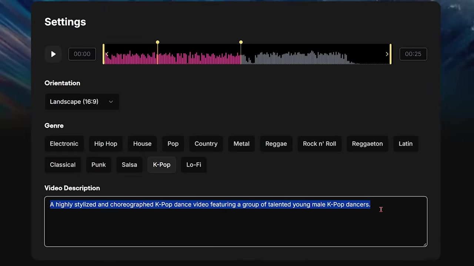Toggle the K-Pop genre chip
Screen dimensions: 474x266
click(162, 165)
